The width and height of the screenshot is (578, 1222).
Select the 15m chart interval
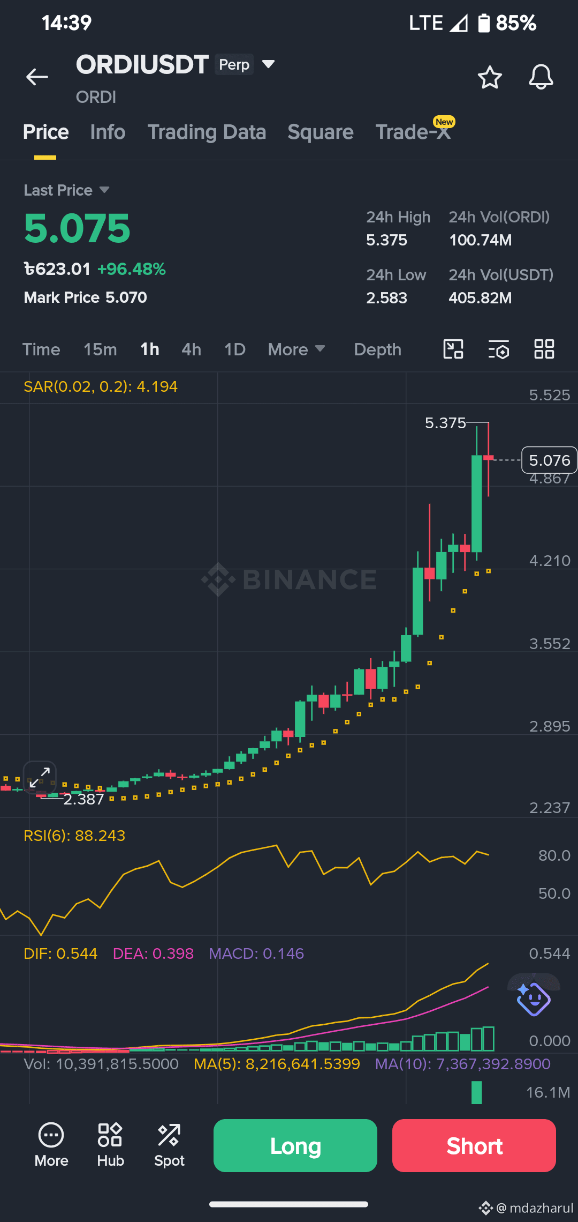[x=100, y=349]
